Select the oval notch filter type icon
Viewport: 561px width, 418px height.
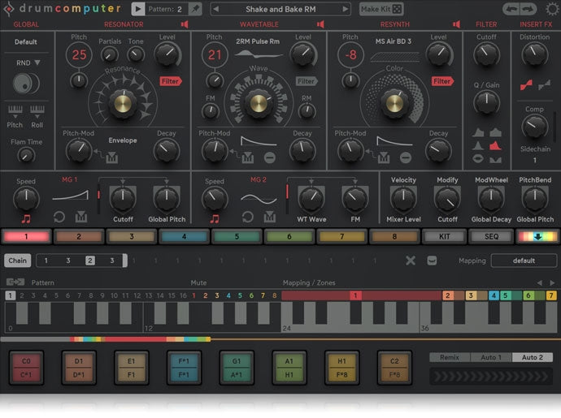(478, 158)
